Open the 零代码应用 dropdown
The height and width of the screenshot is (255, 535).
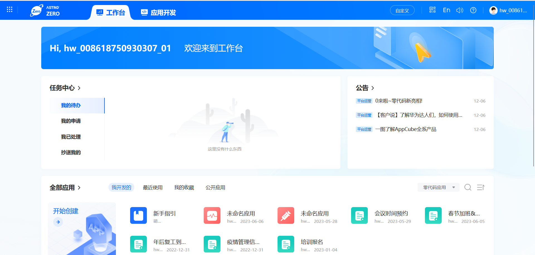coord(438,187)
